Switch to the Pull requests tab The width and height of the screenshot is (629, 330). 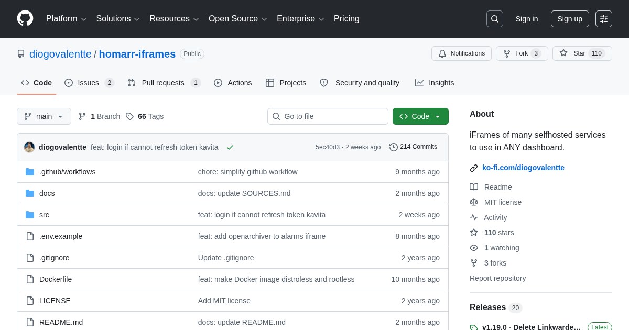(164, 83)
